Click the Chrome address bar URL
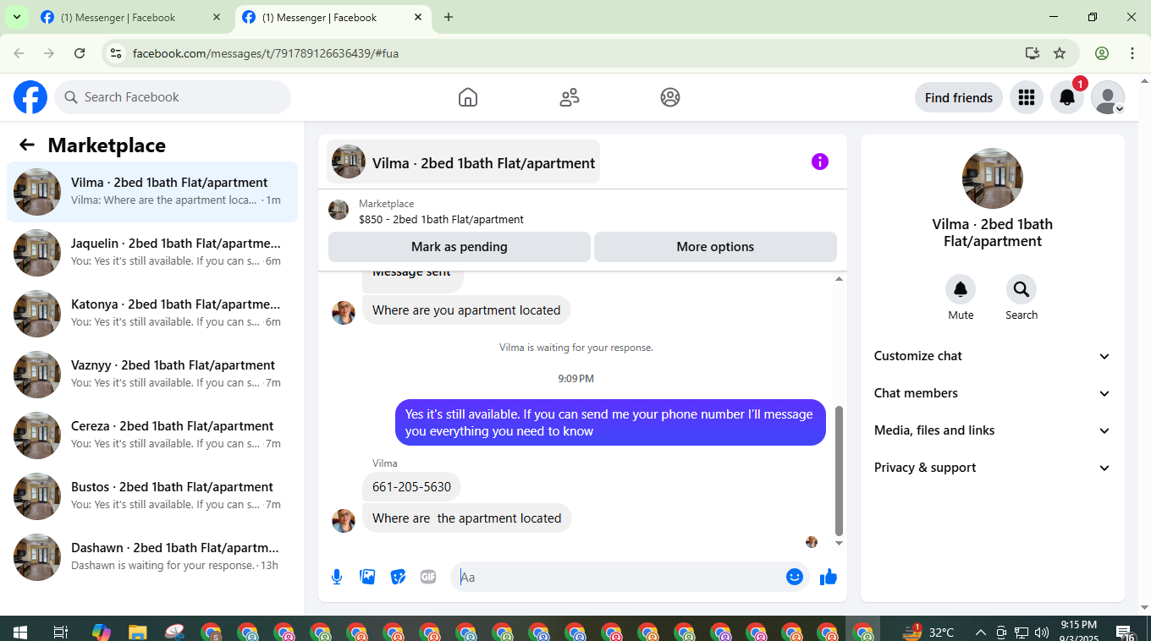 pos(266,53)
